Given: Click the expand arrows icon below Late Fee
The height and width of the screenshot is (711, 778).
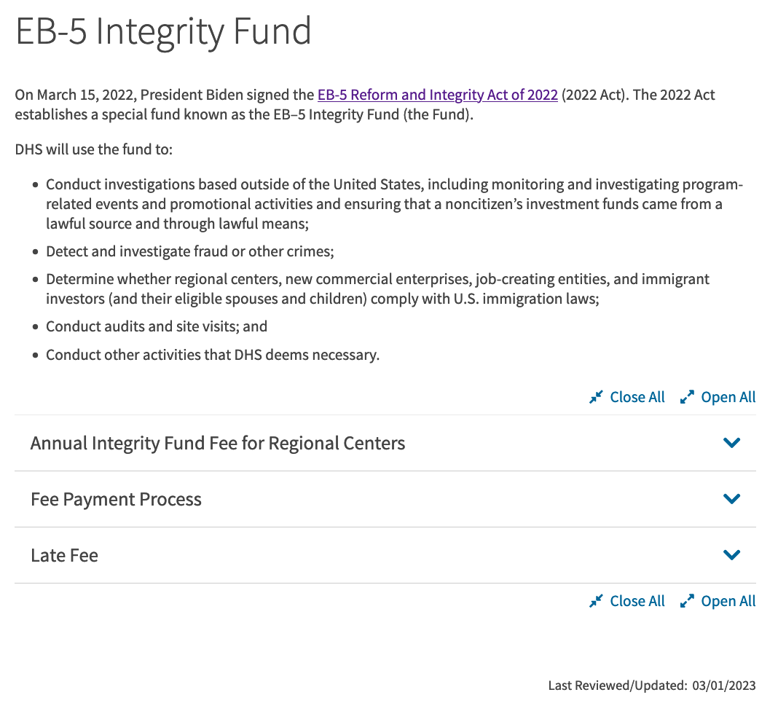Looking at the screenshot, I should (x=686, y=601).
